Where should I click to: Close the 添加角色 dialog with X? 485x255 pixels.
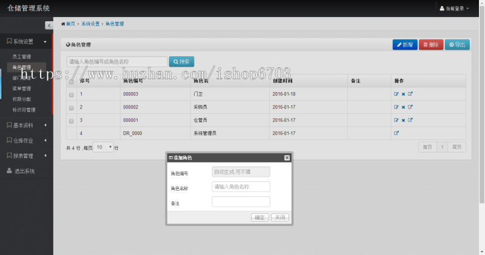point(287,157)
